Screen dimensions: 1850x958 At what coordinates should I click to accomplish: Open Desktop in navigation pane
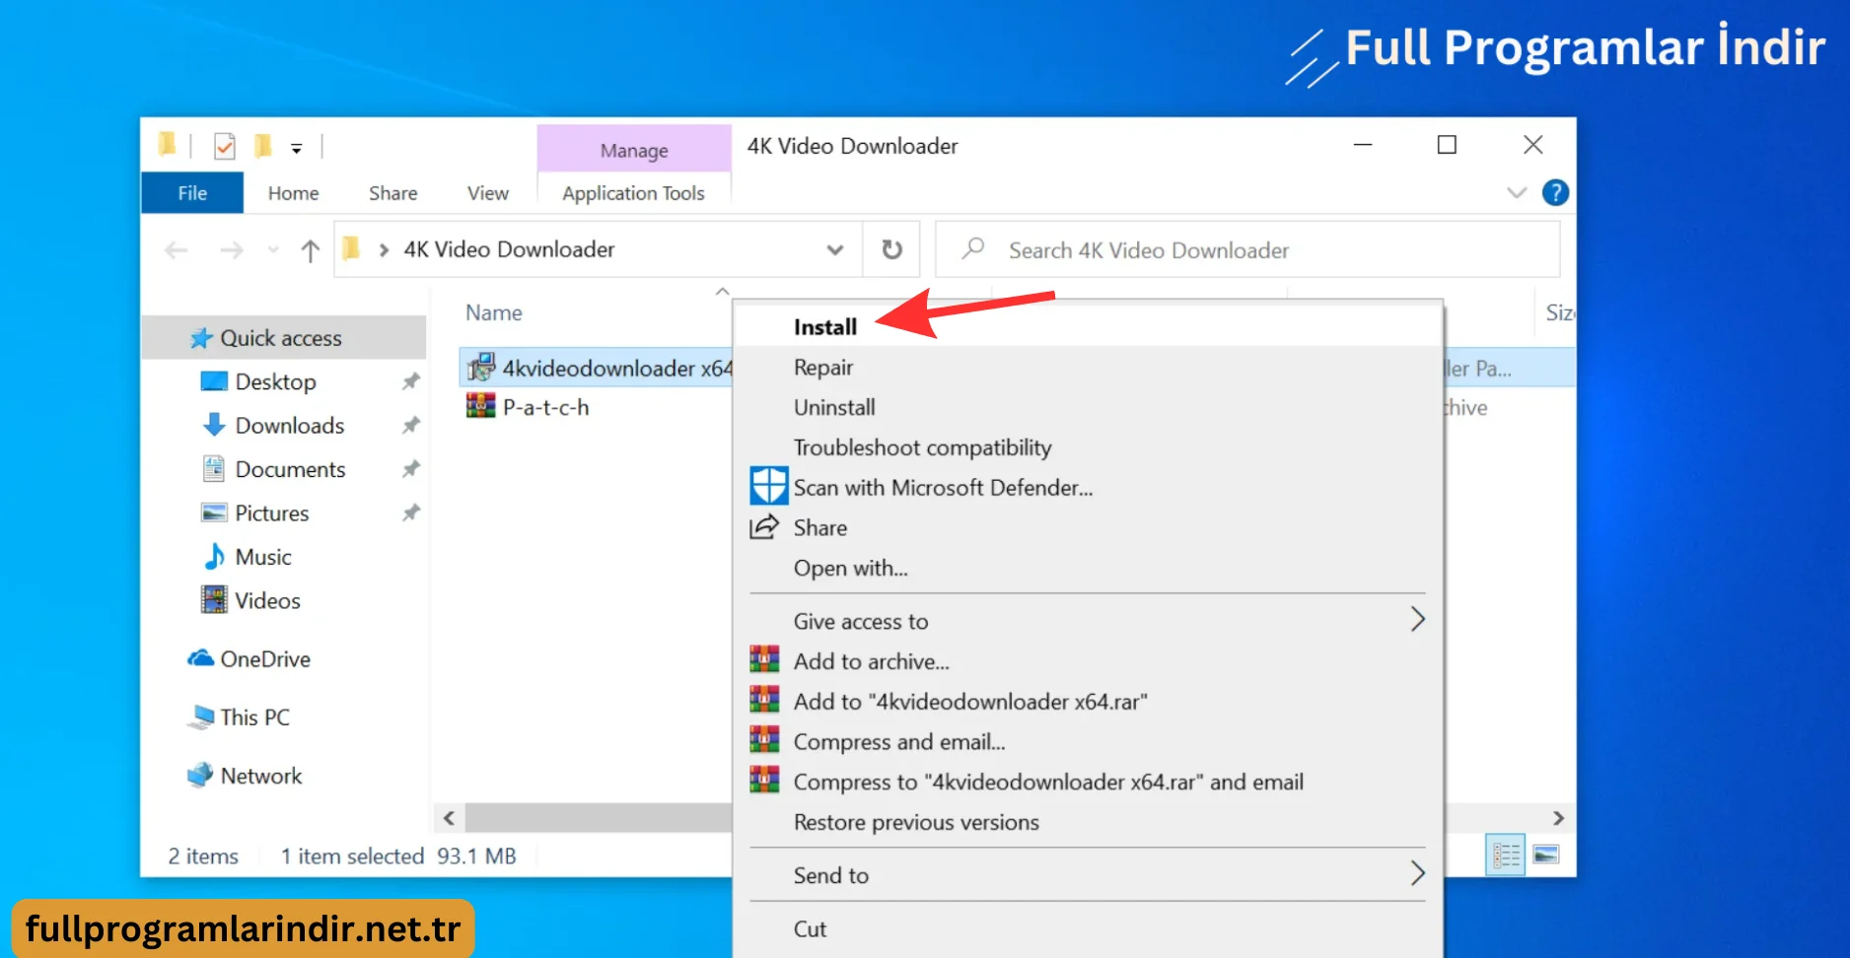tap(275, 381)
